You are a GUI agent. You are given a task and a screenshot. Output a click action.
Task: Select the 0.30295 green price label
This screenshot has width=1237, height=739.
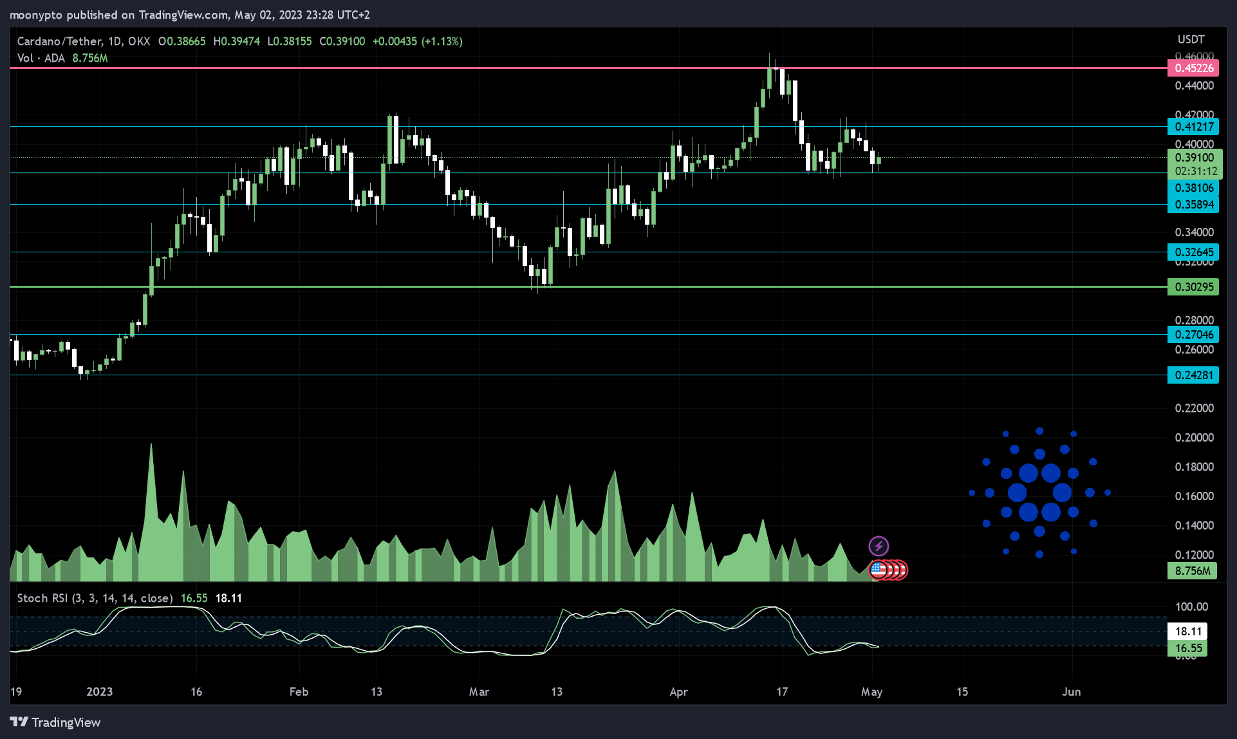click(x=1193, y=287)
